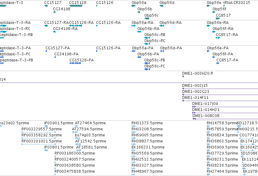The width and height of the screenshot is (258, 176).
Task: Select the CG15127-PA protein label
Action: click(58, 48)
